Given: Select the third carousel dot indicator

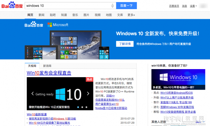Looking at the screenshot, I should pos(86,107).
